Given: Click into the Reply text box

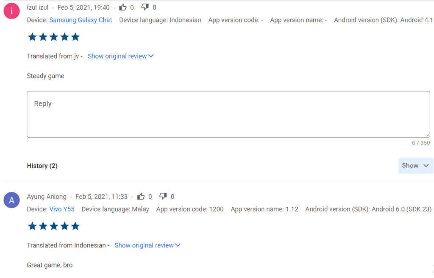Looking at the screenshot, I should pyautogui.click(x=228, y=114).
